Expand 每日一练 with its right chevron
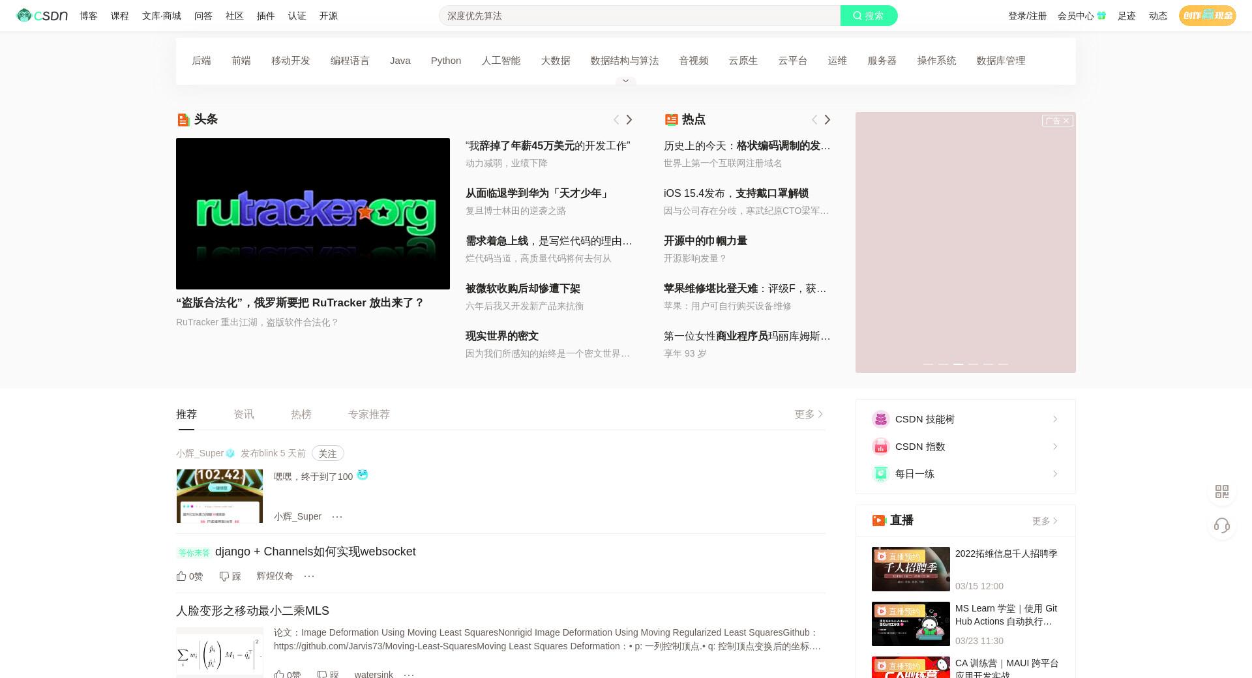Viewport: 1252px width, 678px height. pos(1055,474)
